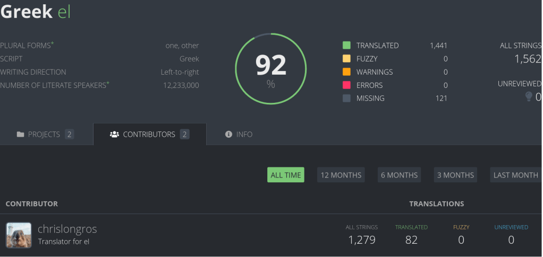Click the 92% progress circle
The width and height of the screenshot is (543, 257).
point(271,69)
